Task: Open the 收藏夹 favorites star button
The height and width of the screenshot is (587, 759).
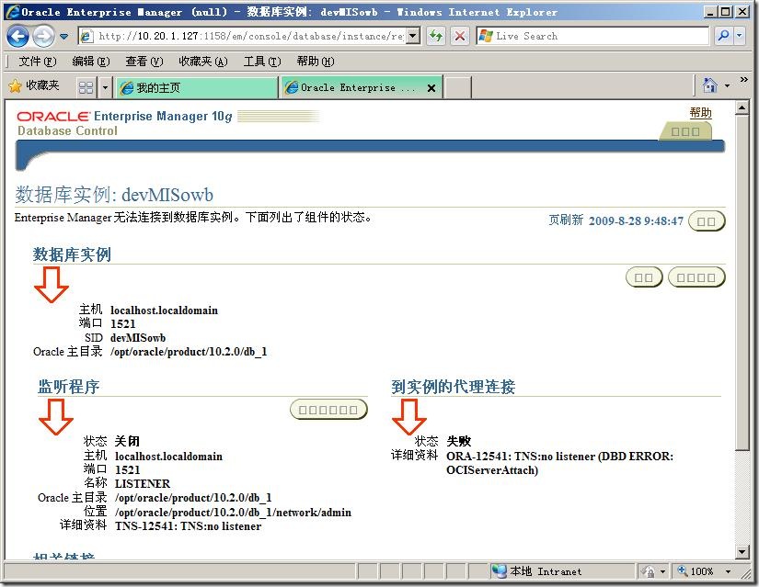Action: point(33,86)
